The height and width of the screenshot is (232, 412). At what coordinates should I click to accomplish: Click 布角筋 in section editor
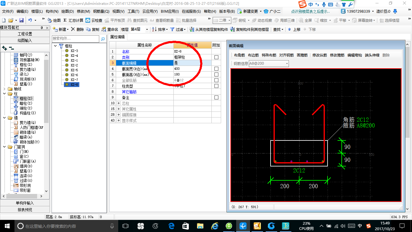(239, 55)
